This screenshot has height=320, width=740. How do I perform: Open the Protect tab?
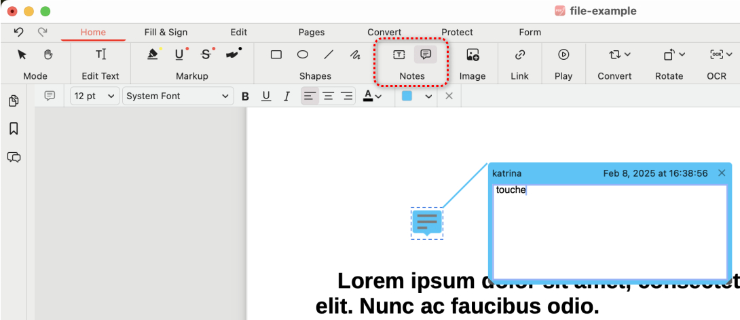coord(457,32)
